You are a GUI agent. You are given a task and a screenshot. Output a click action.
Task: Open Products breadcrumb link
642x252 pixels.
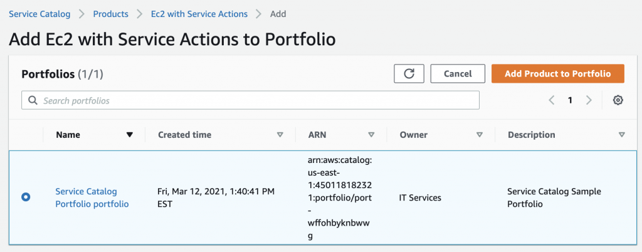110,14
